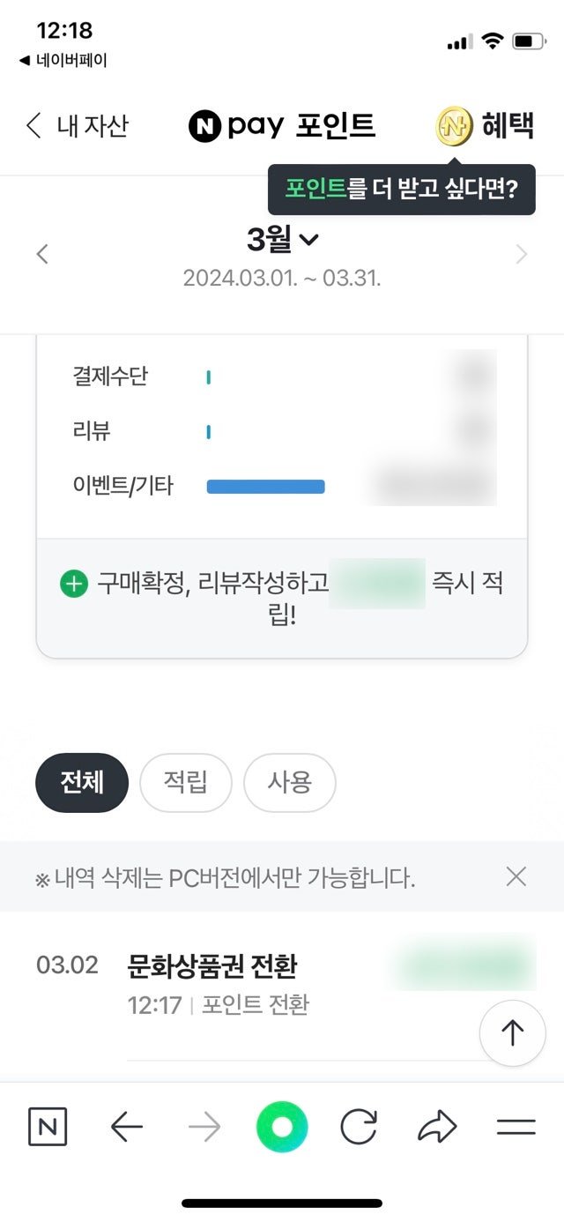Image resolution: width=564 pixels, height=1222 pixels.
Task: Tap the green Naver search circle button
Action: [x=282, y=1127]
